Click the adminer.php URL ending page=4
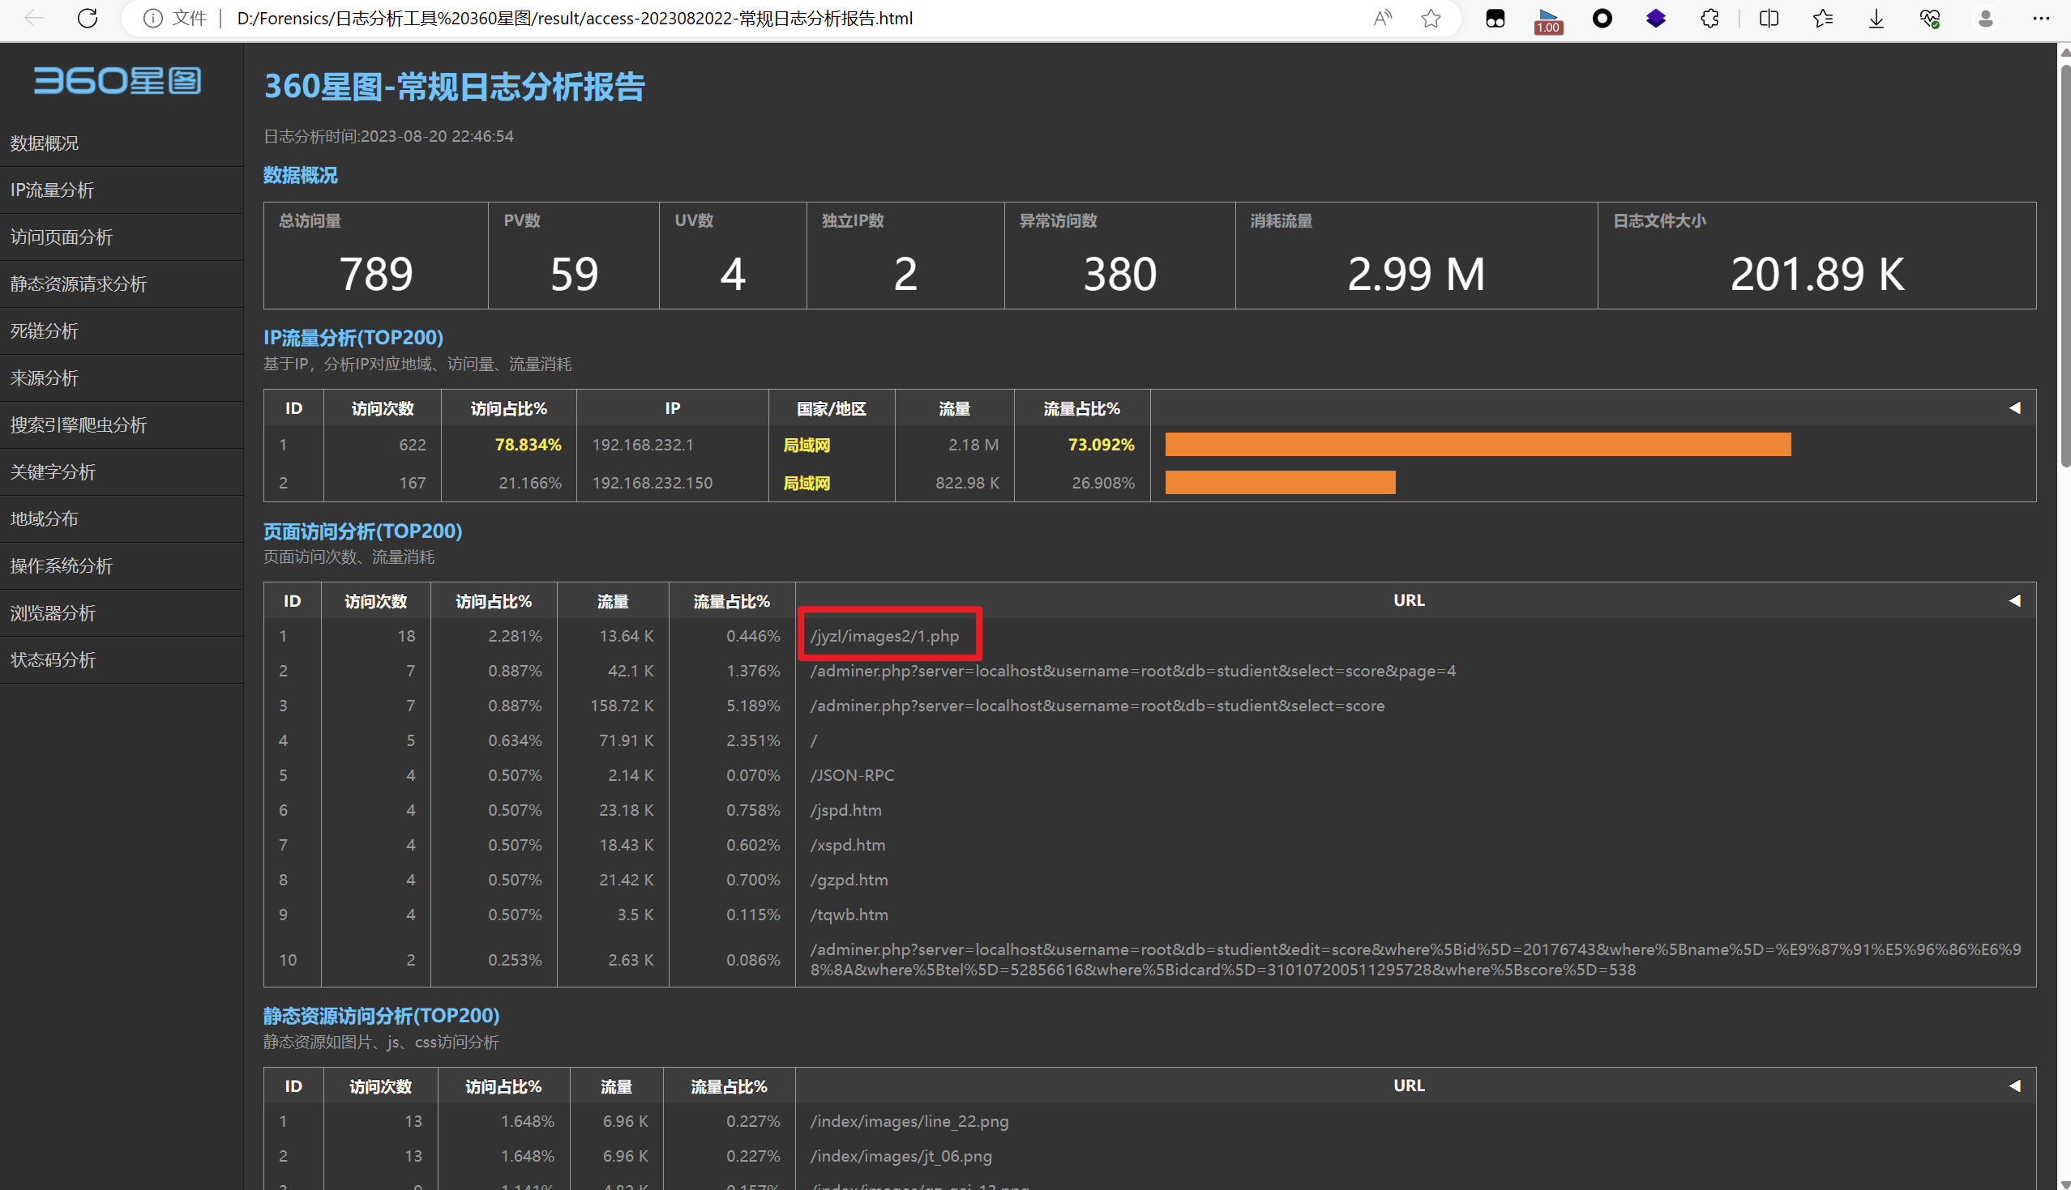 pyautogui.click(x=1132, y=671)
